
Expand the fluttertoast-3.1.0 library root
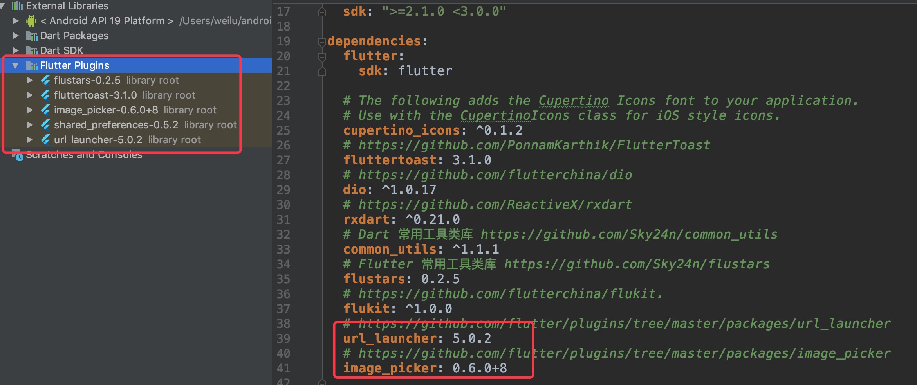29,95
